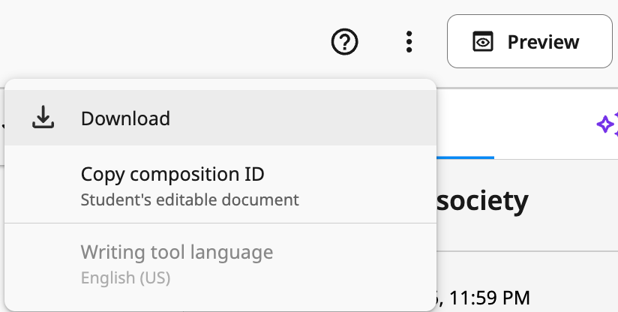Click the blue underlined active tab
This screenshot has width=618, height=312.
tap(465, 157)
